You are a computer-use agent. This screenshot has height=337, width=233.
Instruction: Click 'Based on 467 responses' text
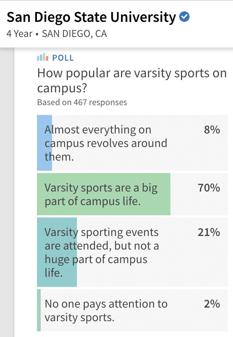coord(82,102)
